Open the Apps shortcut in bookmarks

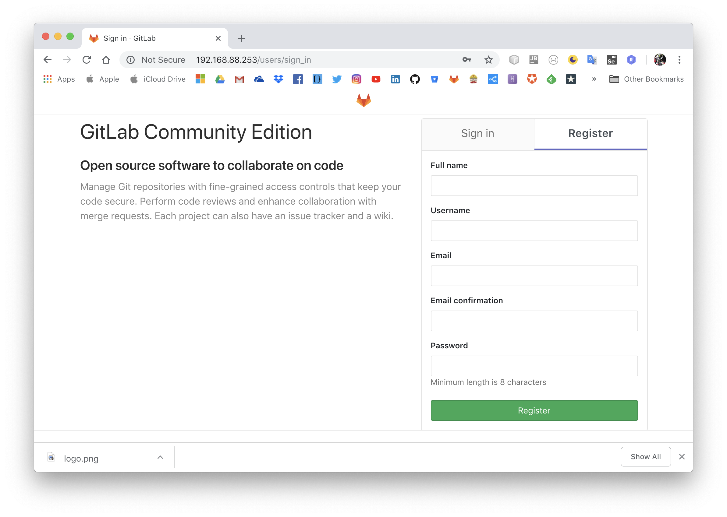coord(59,79)
